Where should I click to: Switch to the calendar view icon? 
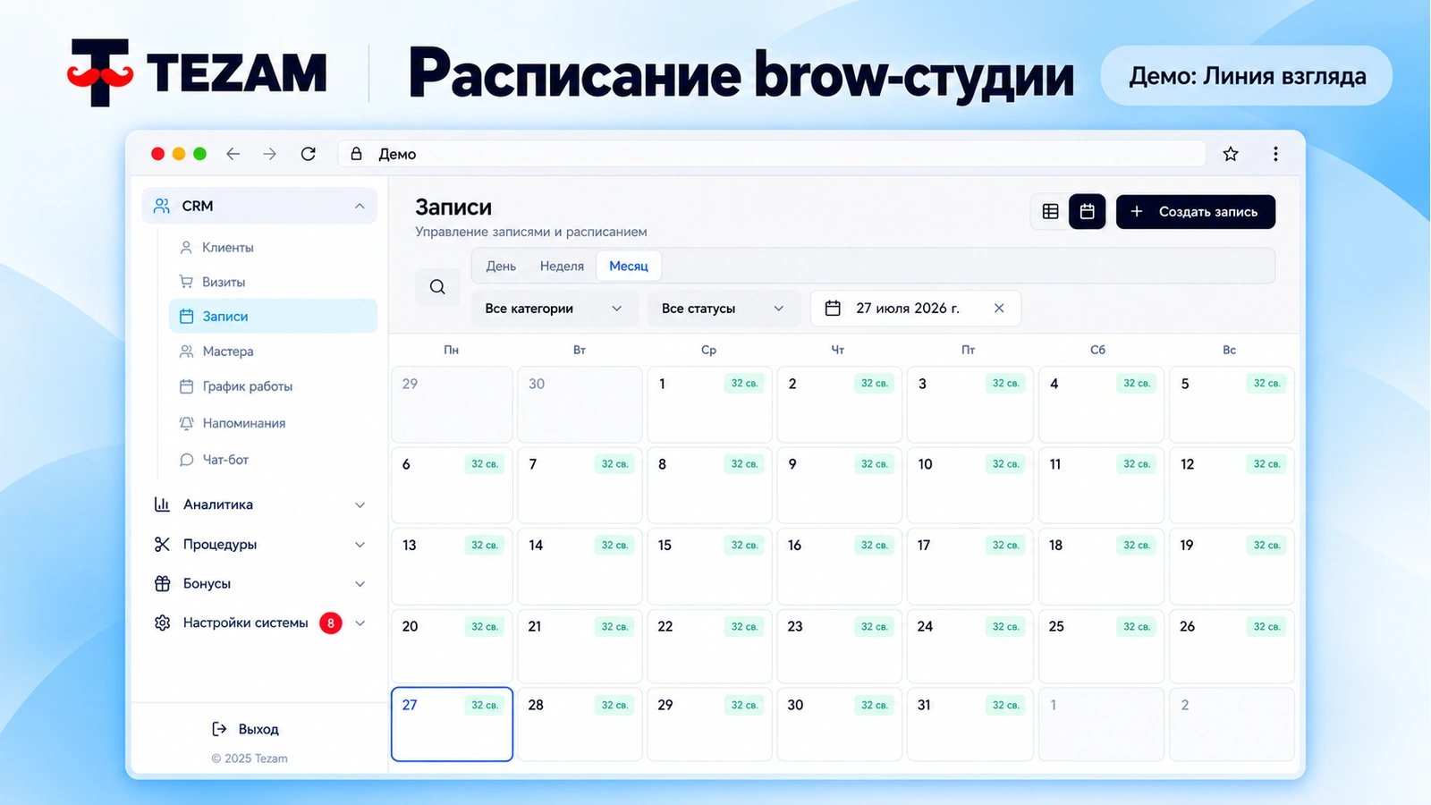tap(1088, 212)
